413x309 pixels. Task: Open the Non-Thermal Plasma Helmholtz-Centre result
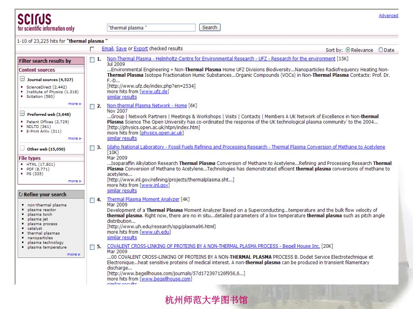point(221,59)
